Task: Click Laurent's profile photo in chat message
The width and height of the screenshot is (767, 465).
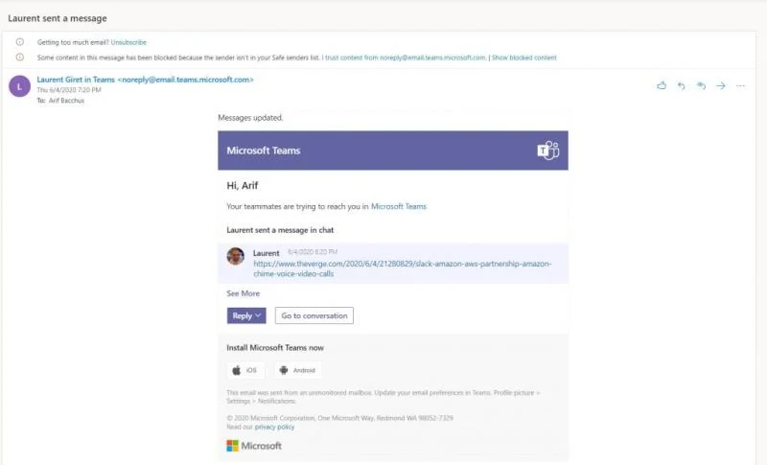Action: pos(235,256)
